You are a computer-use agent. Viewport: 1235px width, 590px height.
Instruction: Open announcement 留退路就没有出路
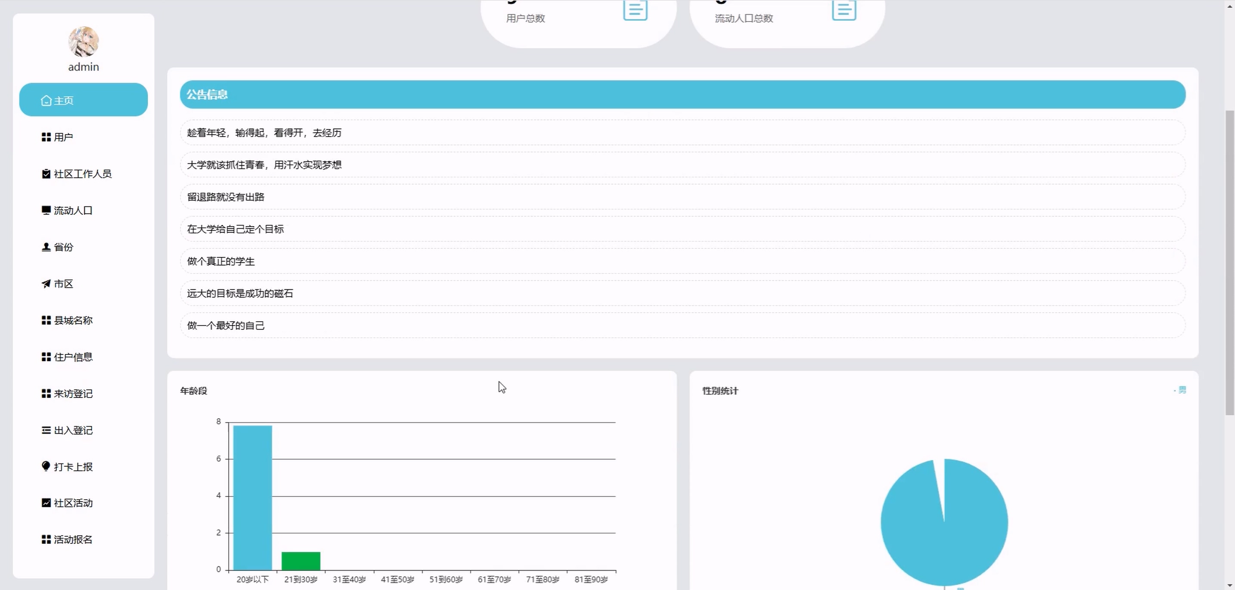[226, 197]
